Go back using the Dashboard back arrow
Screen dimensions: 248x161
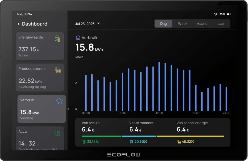pyautogui.click(x=18, y=24)
